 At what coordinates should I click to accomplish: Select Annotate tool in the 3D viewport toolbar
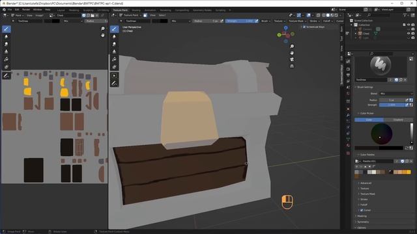[x=115, y=83]
